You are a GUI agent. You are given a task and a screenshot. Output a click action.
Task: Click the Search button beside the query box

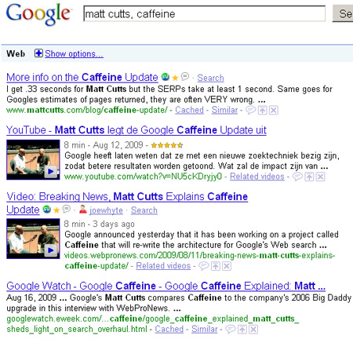[343, 13]
